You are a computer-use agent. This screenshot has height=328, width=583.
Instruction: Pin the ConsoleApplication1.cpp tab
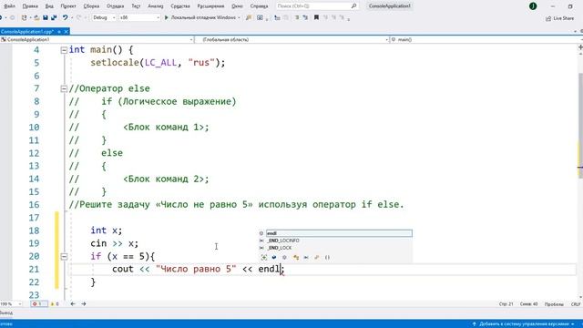click(59, 32)
